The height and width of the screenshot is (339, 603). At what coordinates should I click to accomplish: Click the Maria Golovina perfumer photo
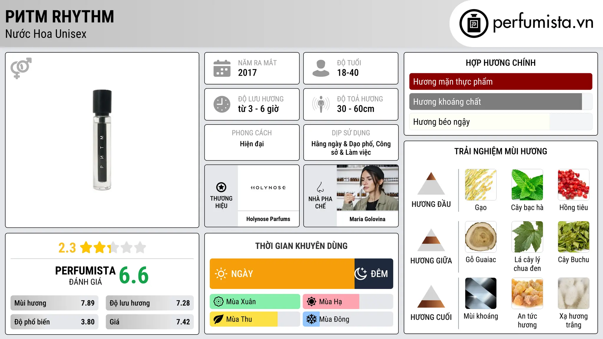tap(367, 188)
